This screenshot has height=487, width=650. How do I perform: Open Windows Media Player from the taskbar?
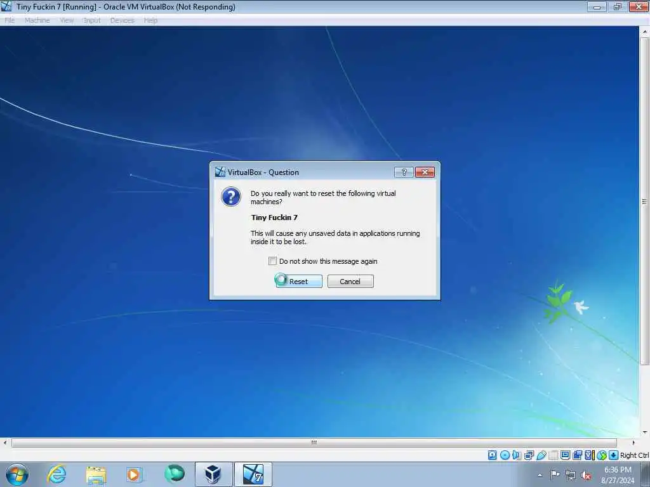click(x=134, y=474)
